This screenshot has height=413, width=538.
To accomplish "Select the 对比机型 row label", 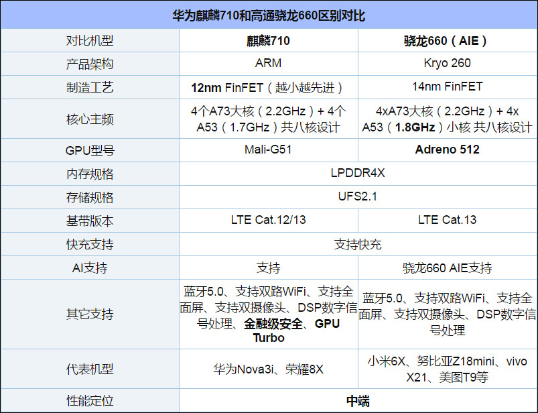I will pyautogui.click(x=90, y=41).
